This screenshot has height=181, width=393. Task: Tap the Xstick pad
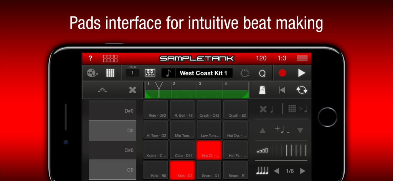[x=156, y=150]
